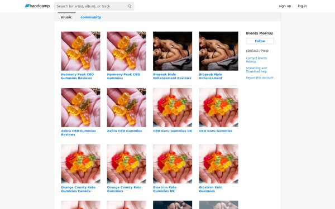Viewport: 335px width, 209px height.
Task: Open the Orange County Keto Gummies title link
Action: tap(124, 189)
